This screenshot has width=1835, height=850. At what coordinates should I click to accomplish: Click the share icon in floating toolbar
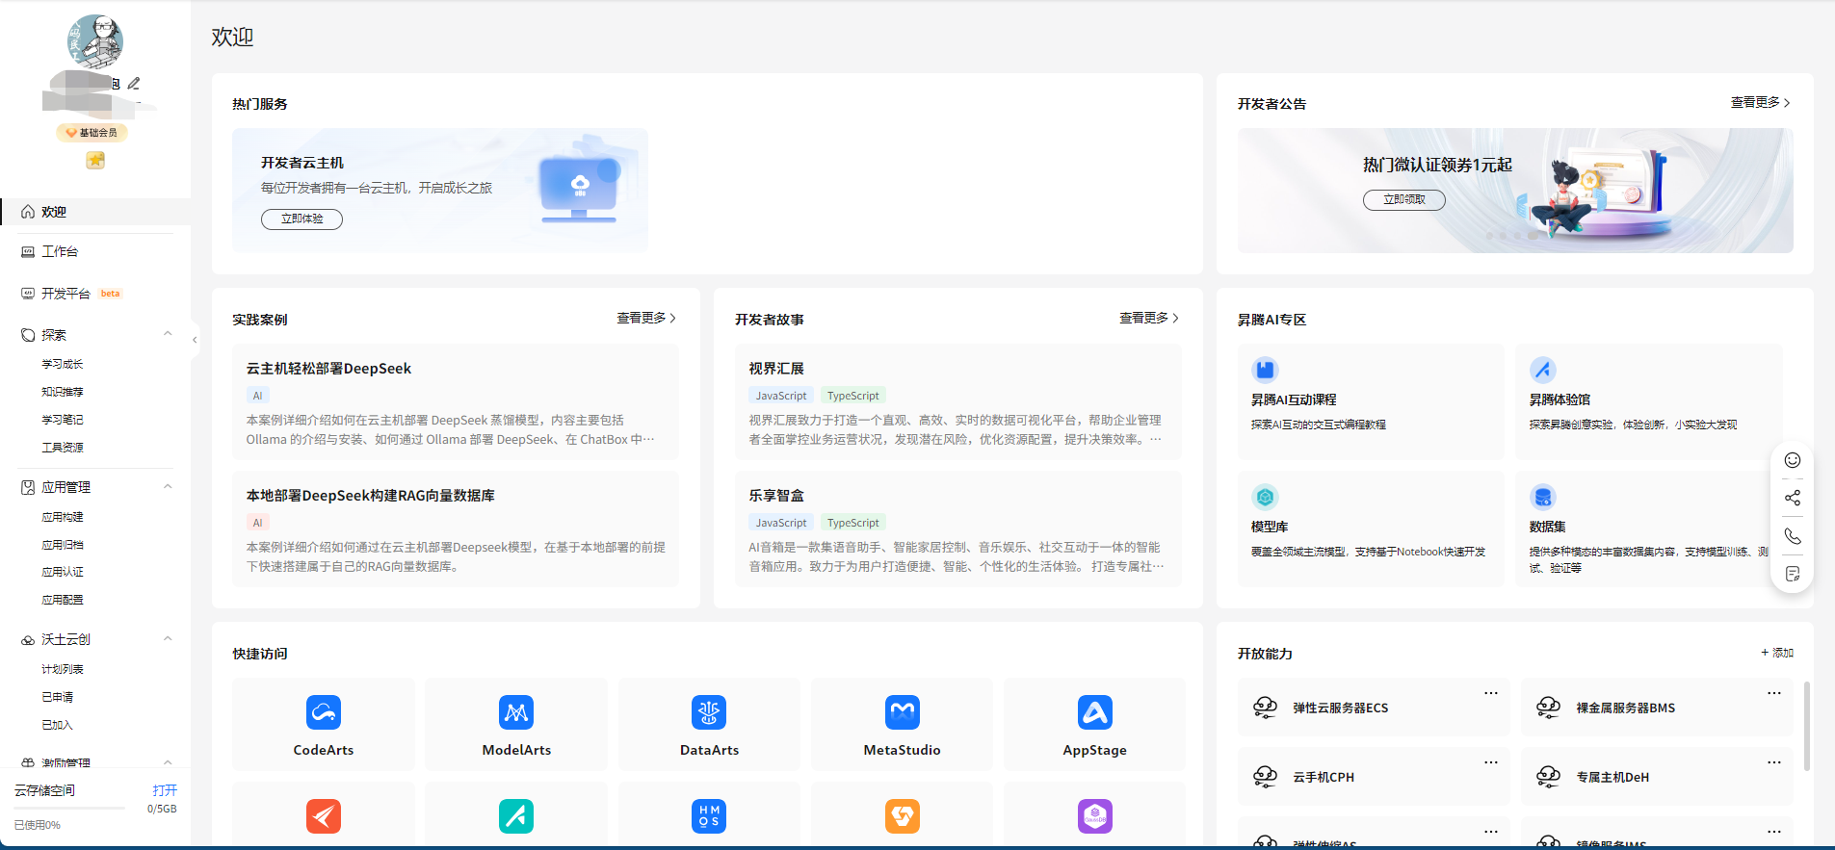click(x=1793, y=498)
